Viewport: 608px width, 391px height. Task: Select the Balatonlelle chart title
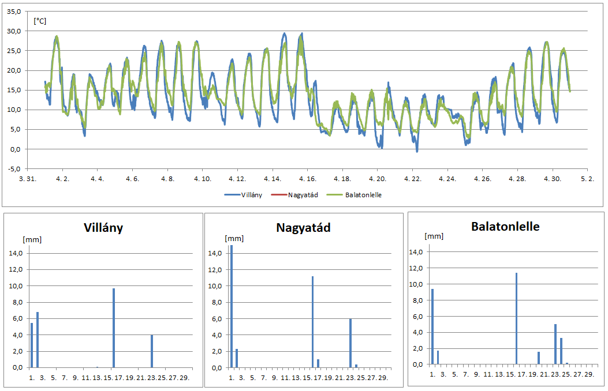pyautogui.click(x=505, y=226)
